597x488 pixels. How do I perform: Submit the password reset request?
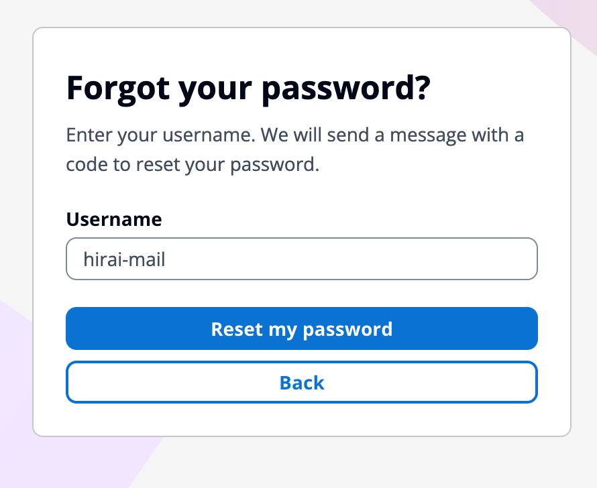pyautogui.click(x=301, y=329)
